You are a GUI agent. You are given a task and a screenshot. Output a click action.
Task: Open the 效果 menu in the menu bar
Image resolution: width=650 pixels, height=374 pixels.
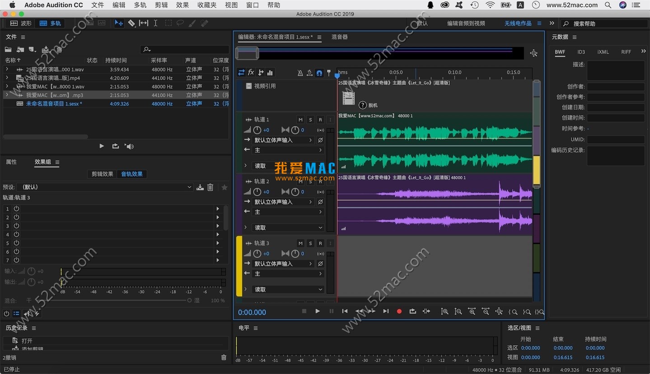(182, 5)
